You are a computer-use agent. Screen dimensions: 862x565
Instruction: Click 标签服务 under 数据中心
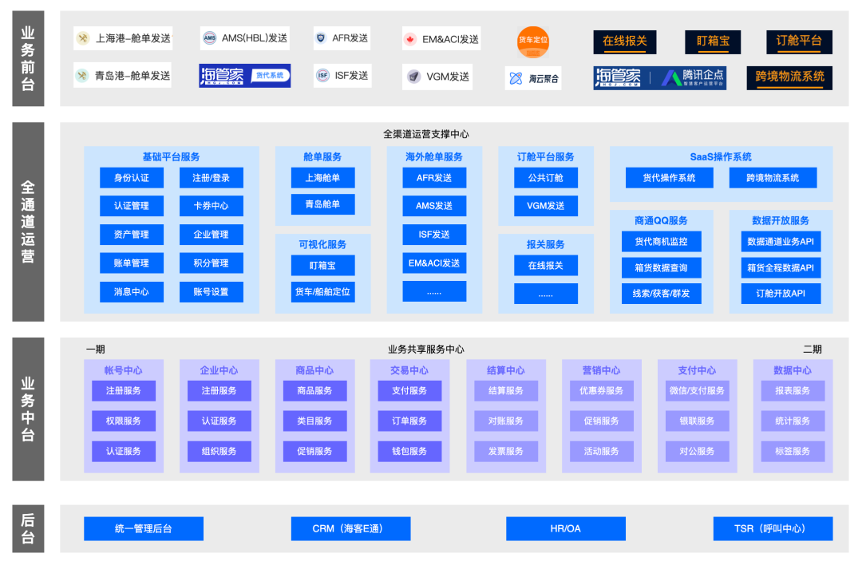(793, 451)
